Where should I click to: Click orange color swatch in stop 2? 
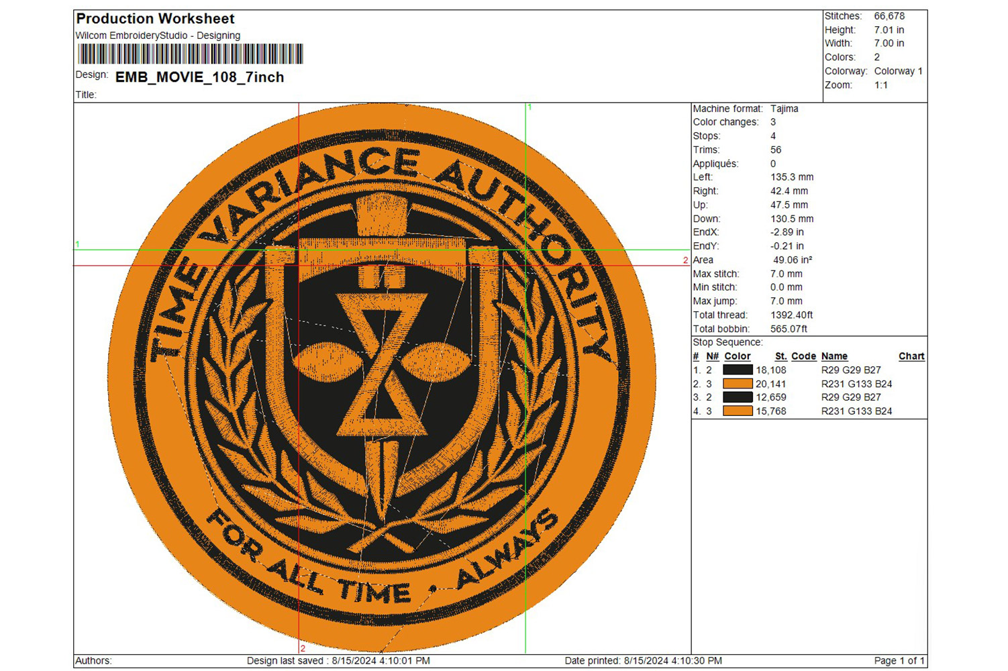click(x=738, y=384)
